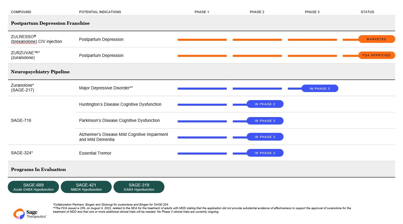
Task: Click the Major Depressive Disorder indication text
Action: pos(106,88)
